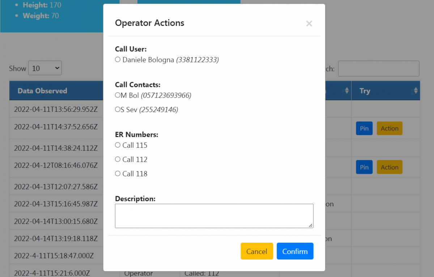
Task: Click inside the Description text area
Action: 214,216
